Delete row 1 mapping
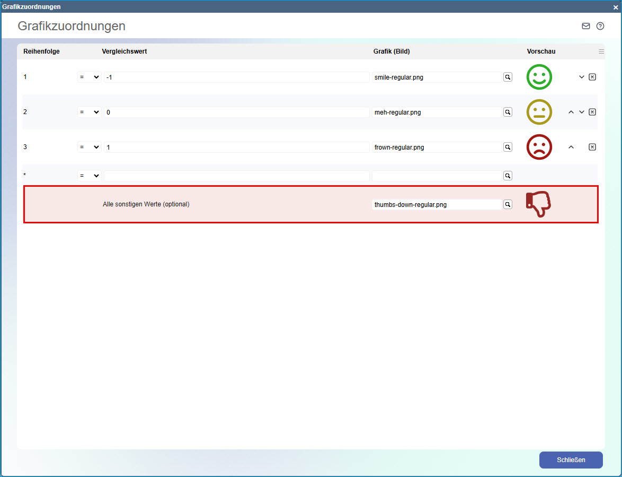The height and width of the screenshot is (477, 622). (592, 77)
